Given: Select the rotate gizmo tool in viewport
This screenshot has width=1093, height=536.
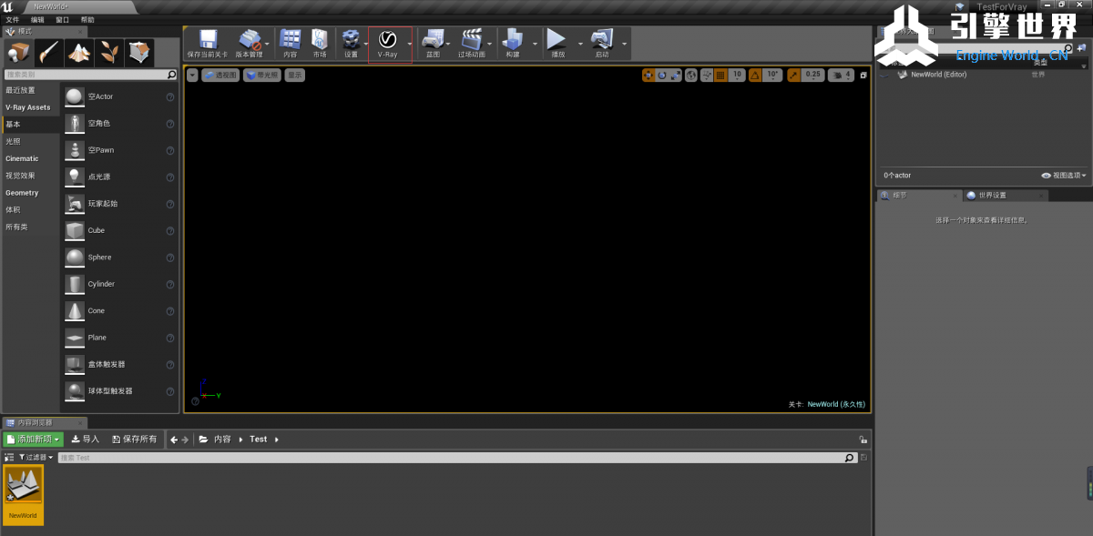Looking at the screenshot, I should (662, 75).
